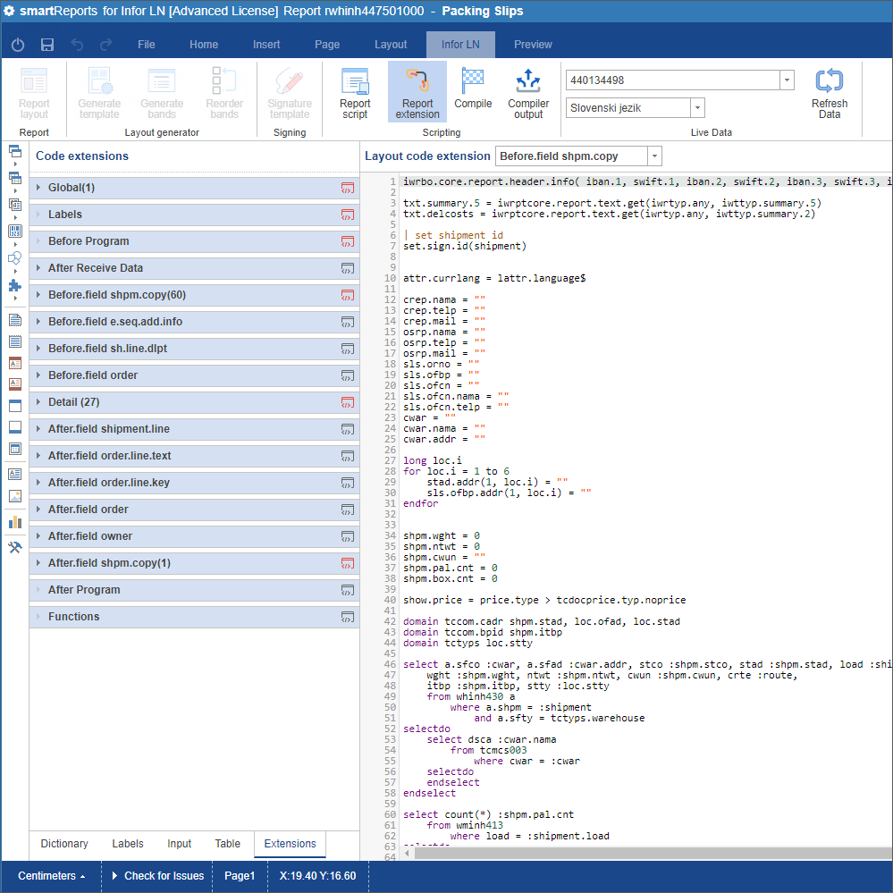
Task: Open the Layout code extension dropdown
Action: pyautogui.click(x=654, y=156)
